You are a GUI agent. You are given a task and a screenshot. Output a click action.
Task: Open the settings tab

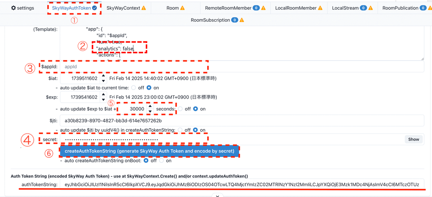click(23, 8)
